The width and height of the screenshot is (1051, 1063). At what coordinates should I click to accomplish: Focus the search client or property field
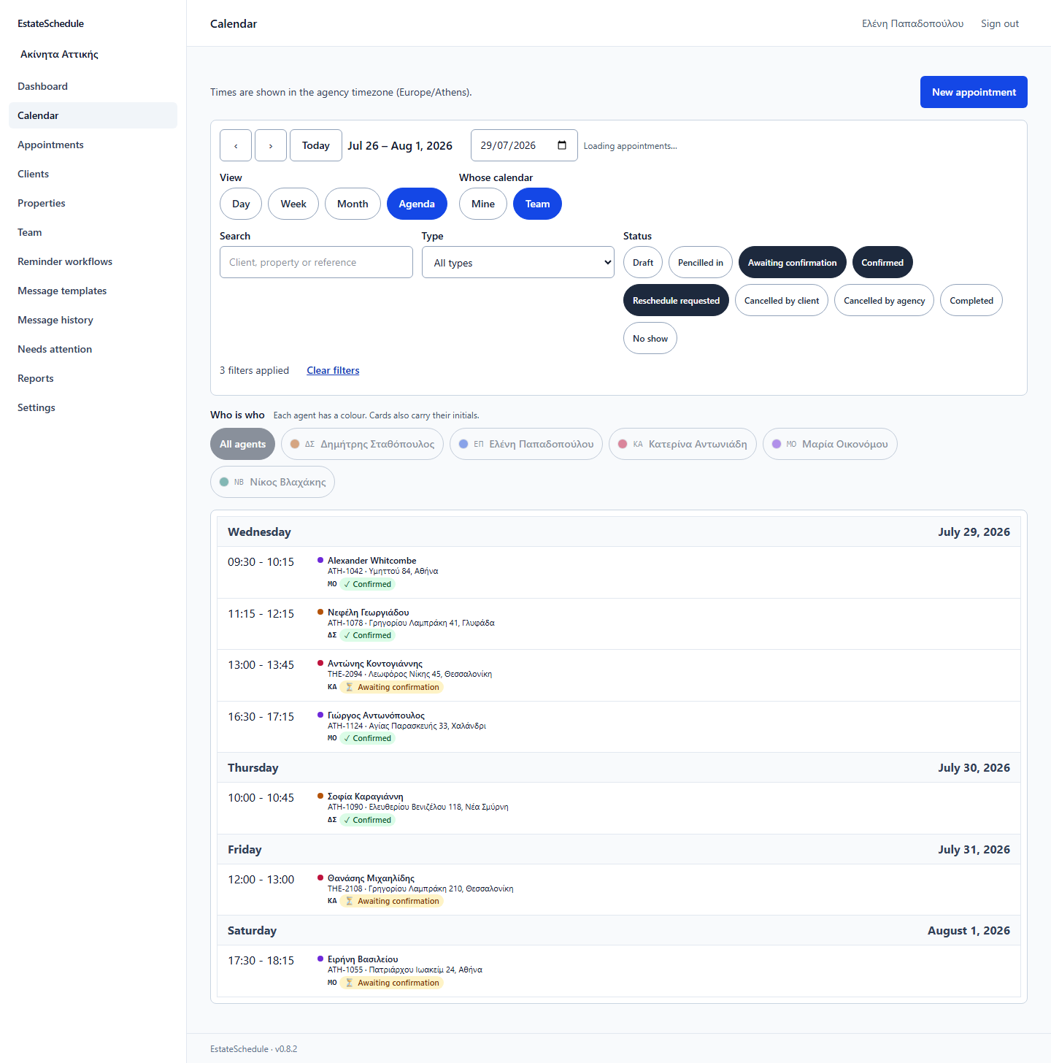coord(316,262)
